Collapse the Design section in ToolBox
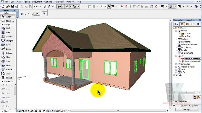This screenshot has width=202, height=113. tap(2, 24)
